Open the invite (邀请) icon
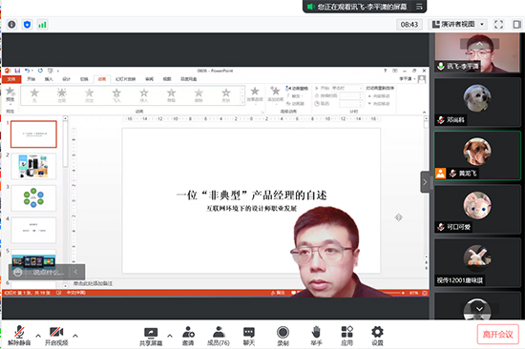 (188, 336)
